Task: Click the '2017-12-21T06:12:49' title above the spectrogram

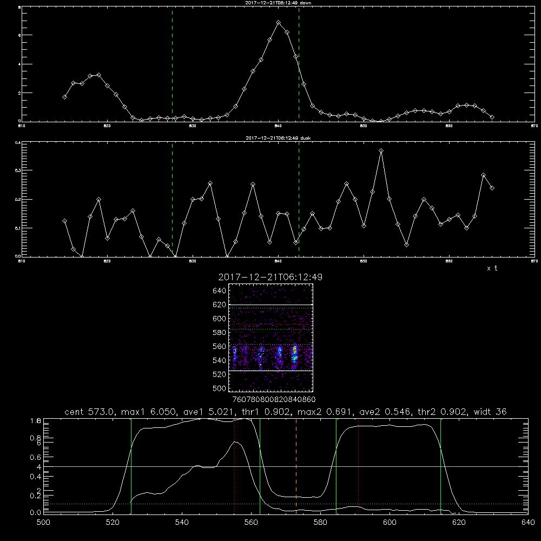Action: point(270,277)
